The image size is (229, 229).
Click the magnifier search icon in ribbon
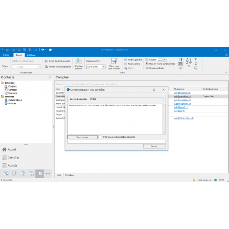[x=196, y=64]
